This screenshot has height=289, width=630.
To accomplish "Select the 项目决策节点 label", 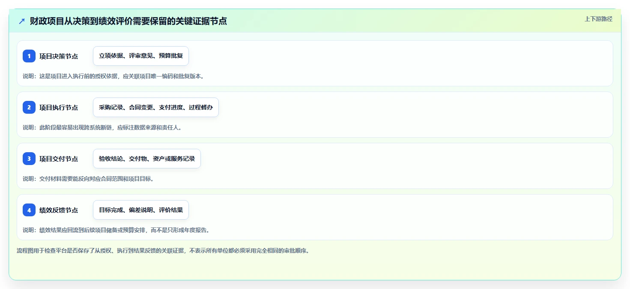I will click(59, 56).
